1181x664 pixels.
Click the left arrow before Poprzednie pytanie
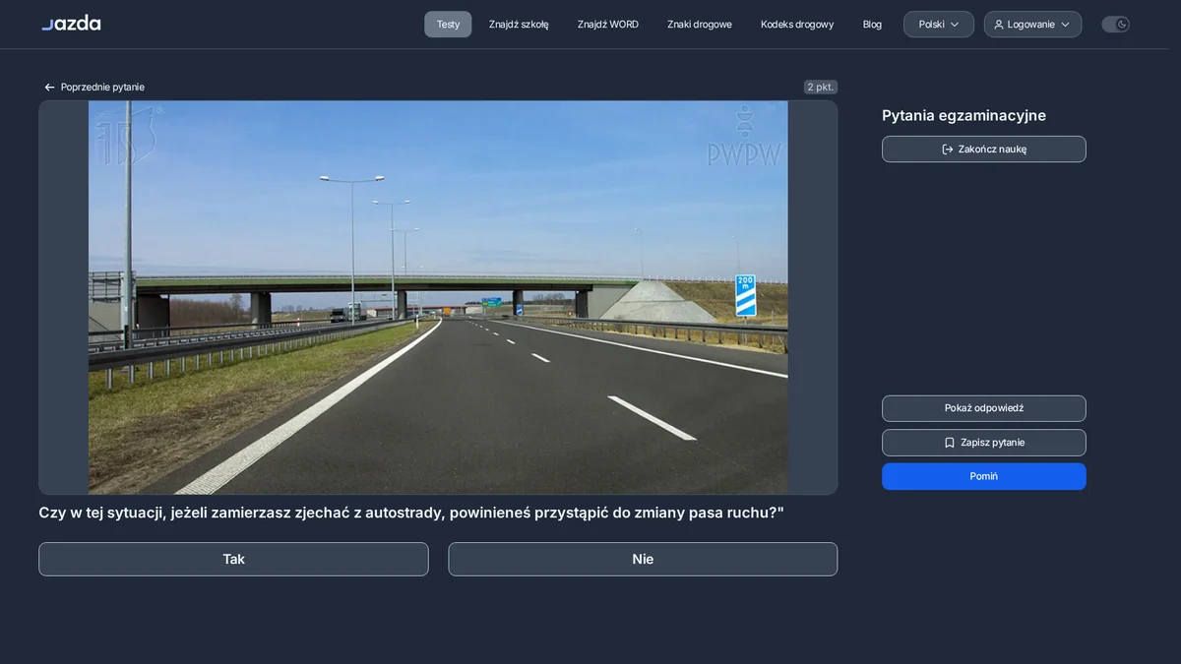50,88
